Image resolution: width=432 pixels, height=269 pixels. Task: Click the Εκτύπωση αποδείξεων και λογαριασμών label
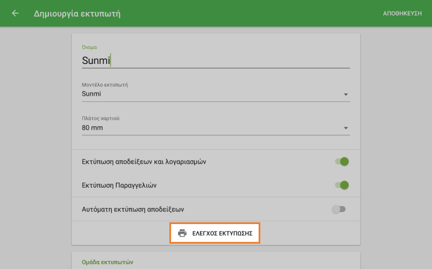tap(144, 162)
